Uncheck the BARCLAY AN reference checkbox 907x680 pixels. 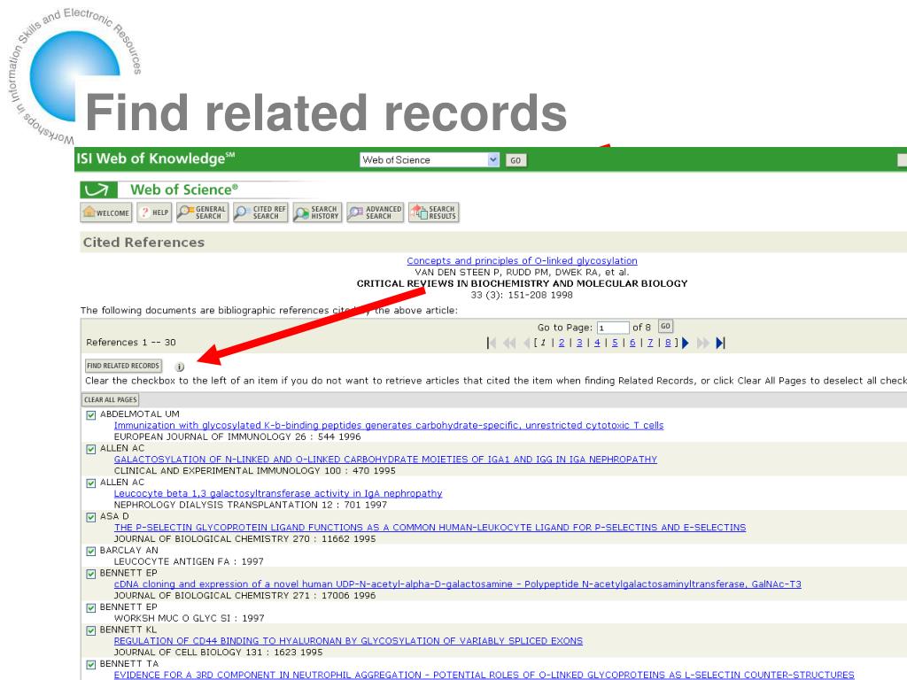(91, 552)
